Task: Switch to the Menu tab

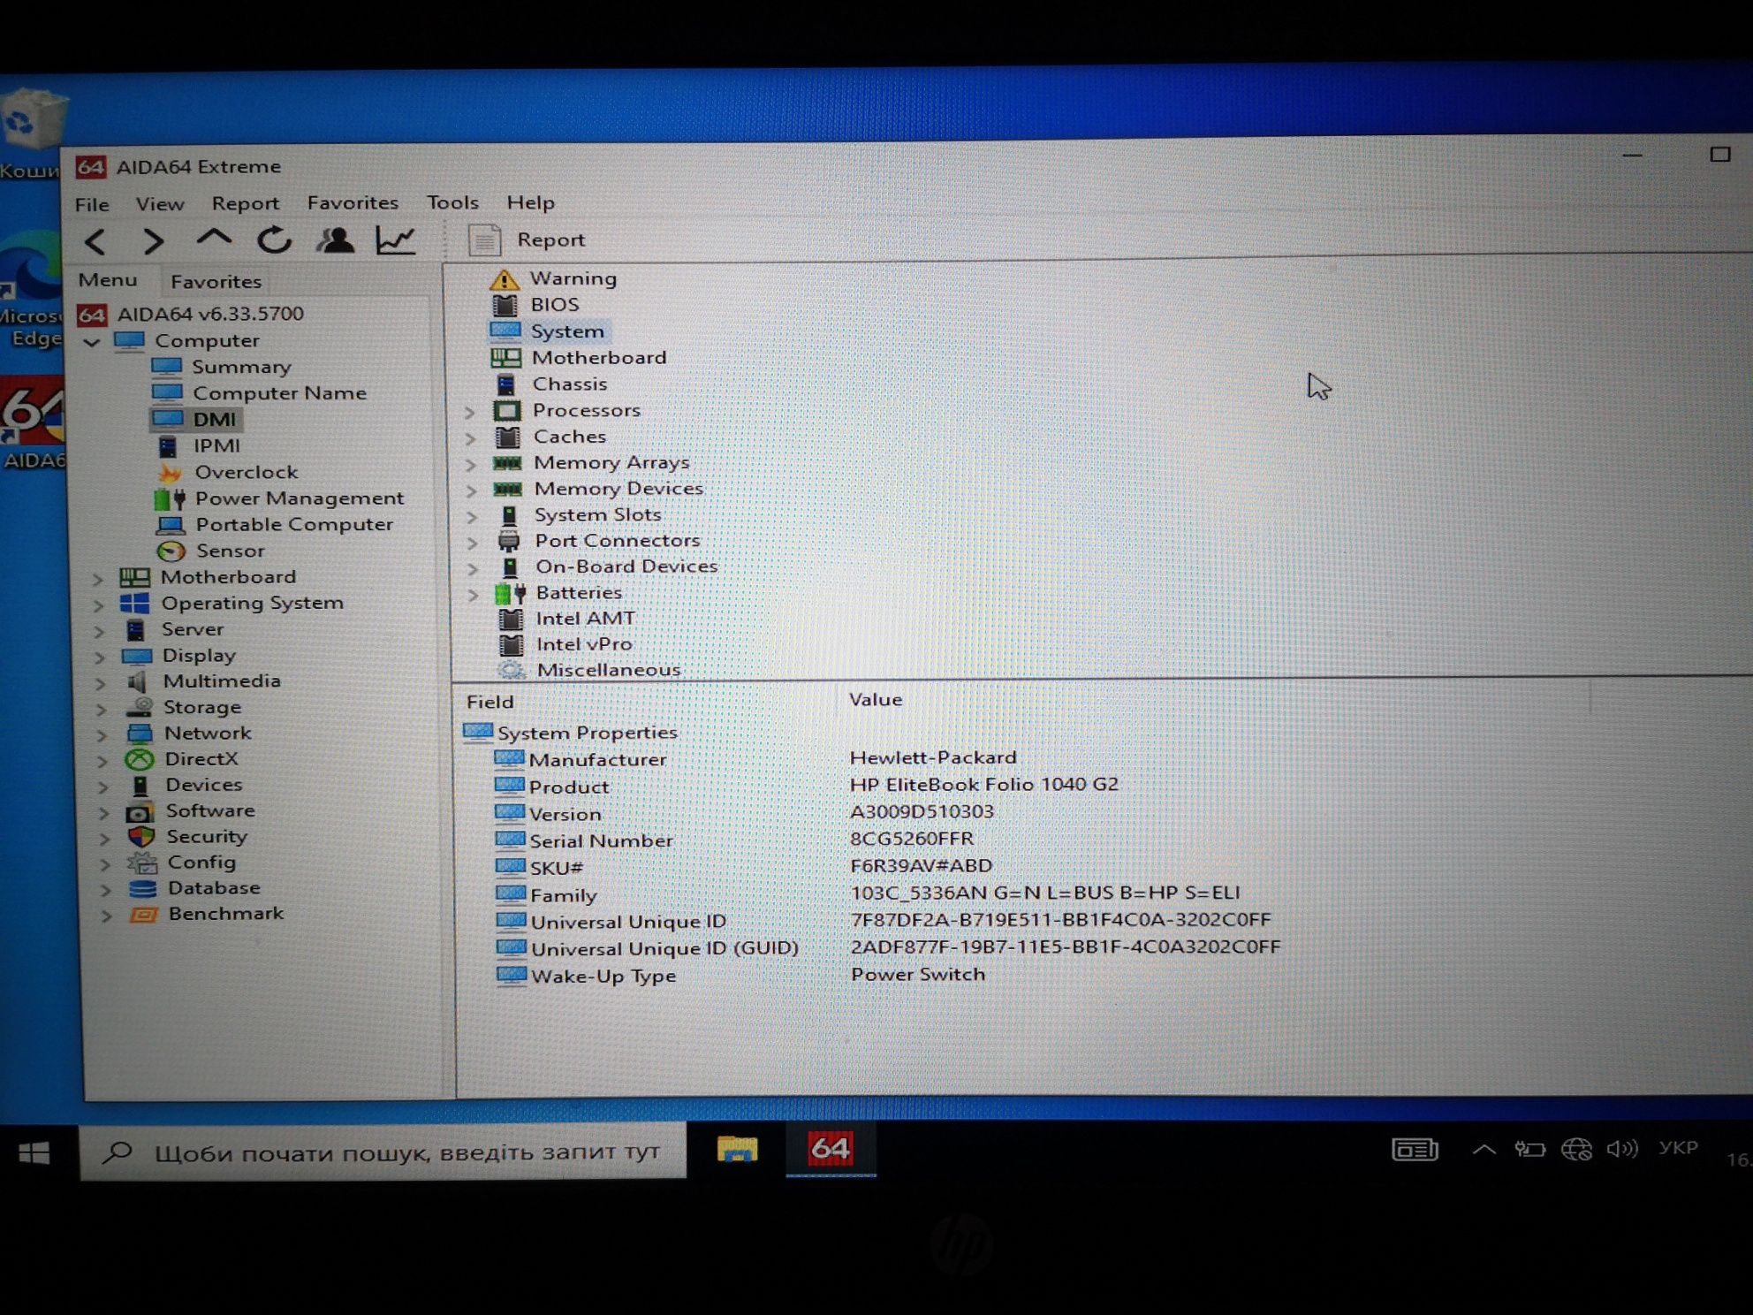Action: (108, 280)
